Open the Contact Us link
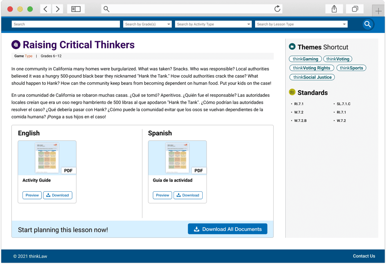Image resolution: width=386 pixels, height=264 pixels. [364, 256]
